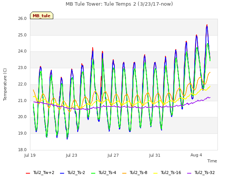Click the 19.0 y-axis value
This screenshot has height=180, width=240.
tap(22, 133)
